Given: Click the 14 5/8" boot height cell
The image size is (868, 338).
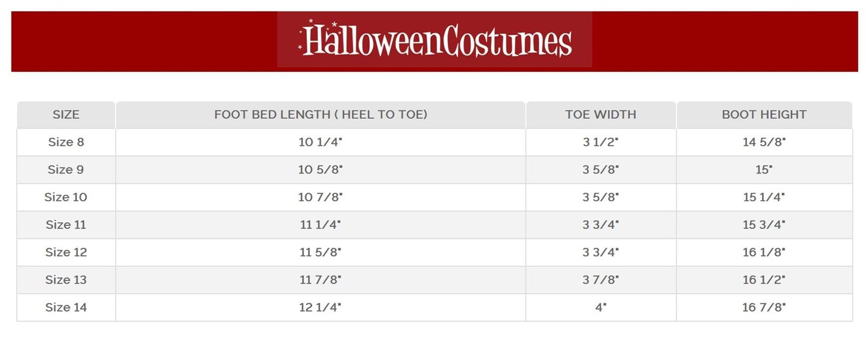Looking at the screenshot, I should tap(764, 142).
